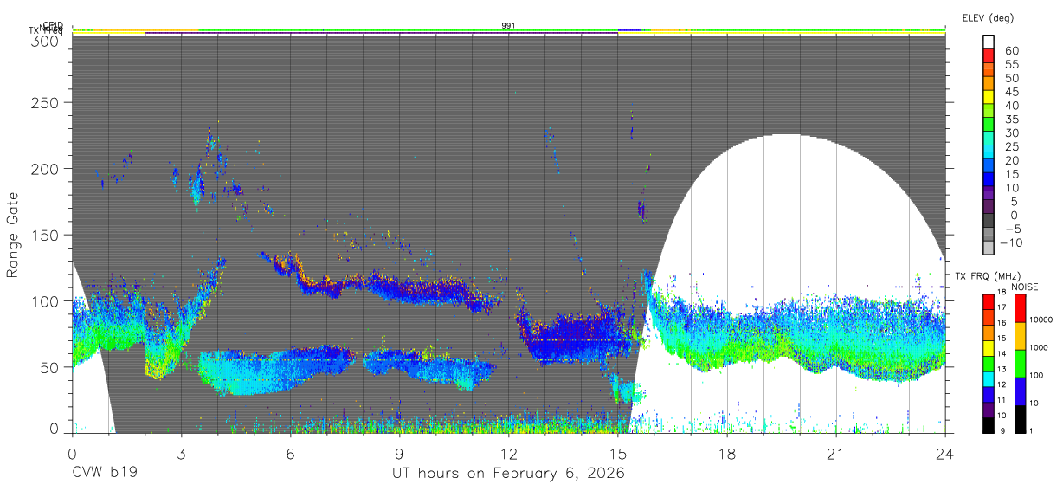Select the 'Range Gate' y-axis label
Screen dimensions: 1063x491
[13, 236]
